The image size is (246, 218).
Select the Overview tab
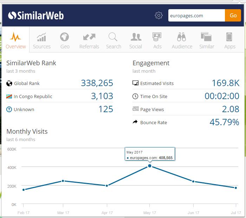(16, 40)
